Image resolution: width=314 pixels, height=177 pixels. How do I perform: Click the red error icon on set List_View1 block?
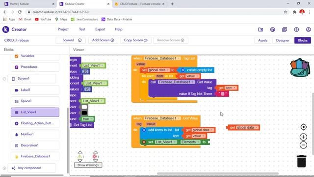point(144,142)
